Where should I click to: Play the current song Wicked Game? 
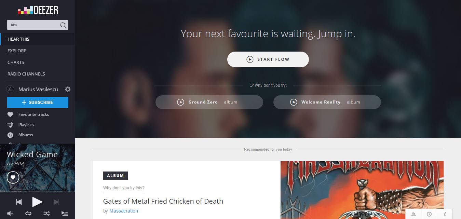[37, 202]
